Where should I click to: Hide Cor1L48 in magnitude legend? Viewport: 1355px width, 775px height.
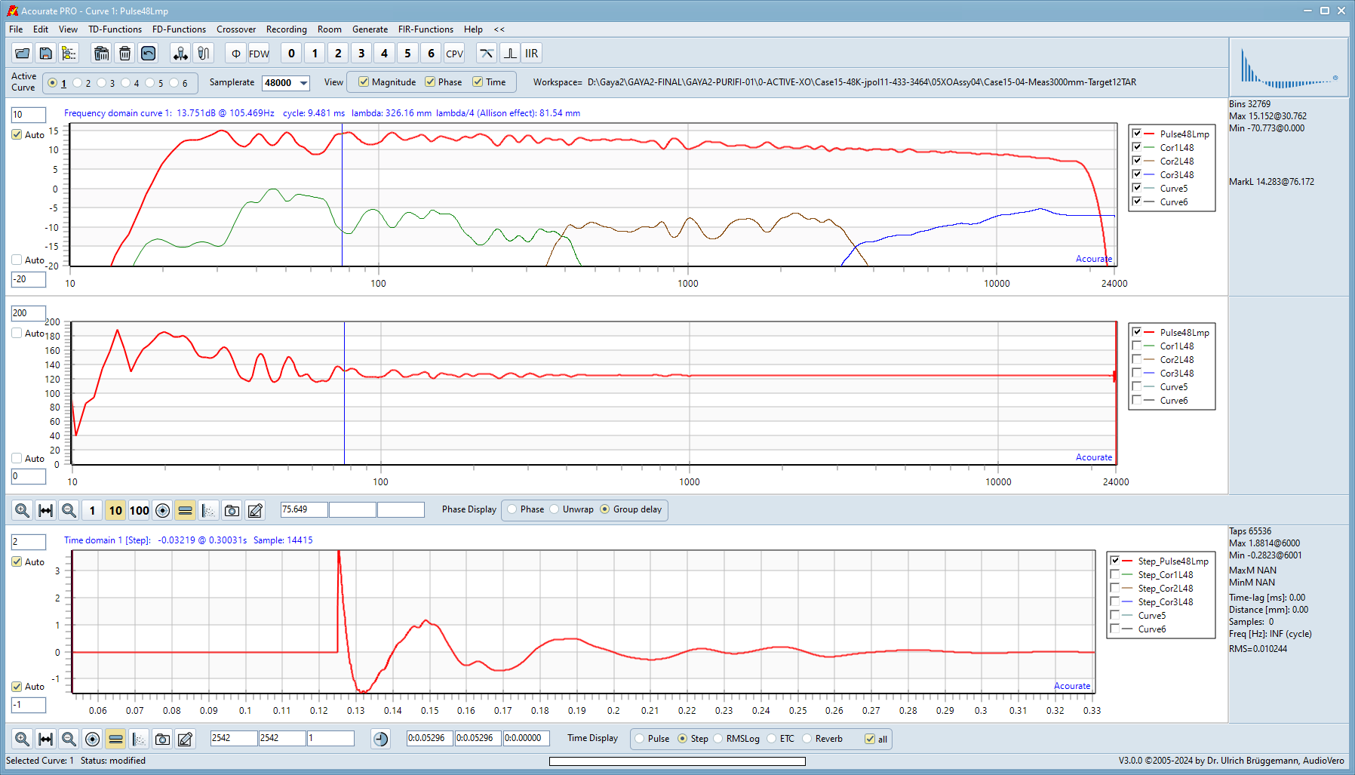1137,147
